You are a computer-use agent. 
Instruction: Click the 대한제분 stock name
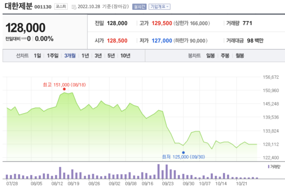(x=18, y=6)
